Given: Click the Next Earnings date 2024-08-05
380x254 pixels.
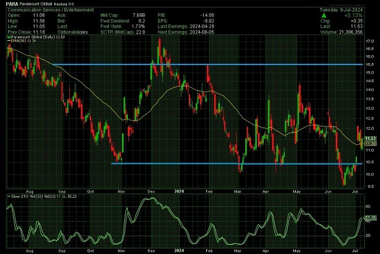Looking at the screenshot, I should [x=202, y=32].
